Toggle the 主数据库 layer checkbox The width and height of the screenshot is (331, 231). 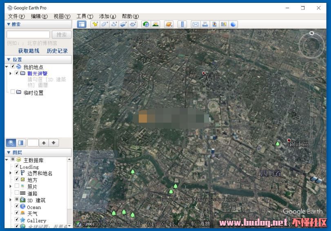tap(13, 159)
